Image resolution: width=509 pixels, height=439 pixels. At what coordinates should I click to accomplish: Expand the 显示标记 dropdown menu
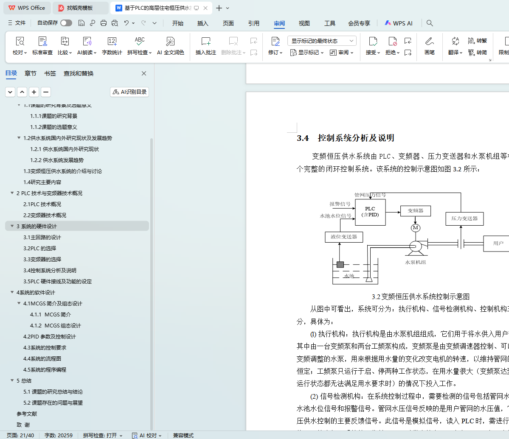click(307, 53)
